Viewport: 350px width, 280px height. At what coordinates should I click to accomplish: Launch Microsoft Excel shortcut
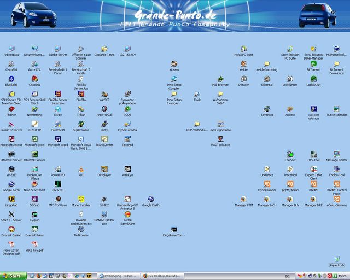coord(34,139)
